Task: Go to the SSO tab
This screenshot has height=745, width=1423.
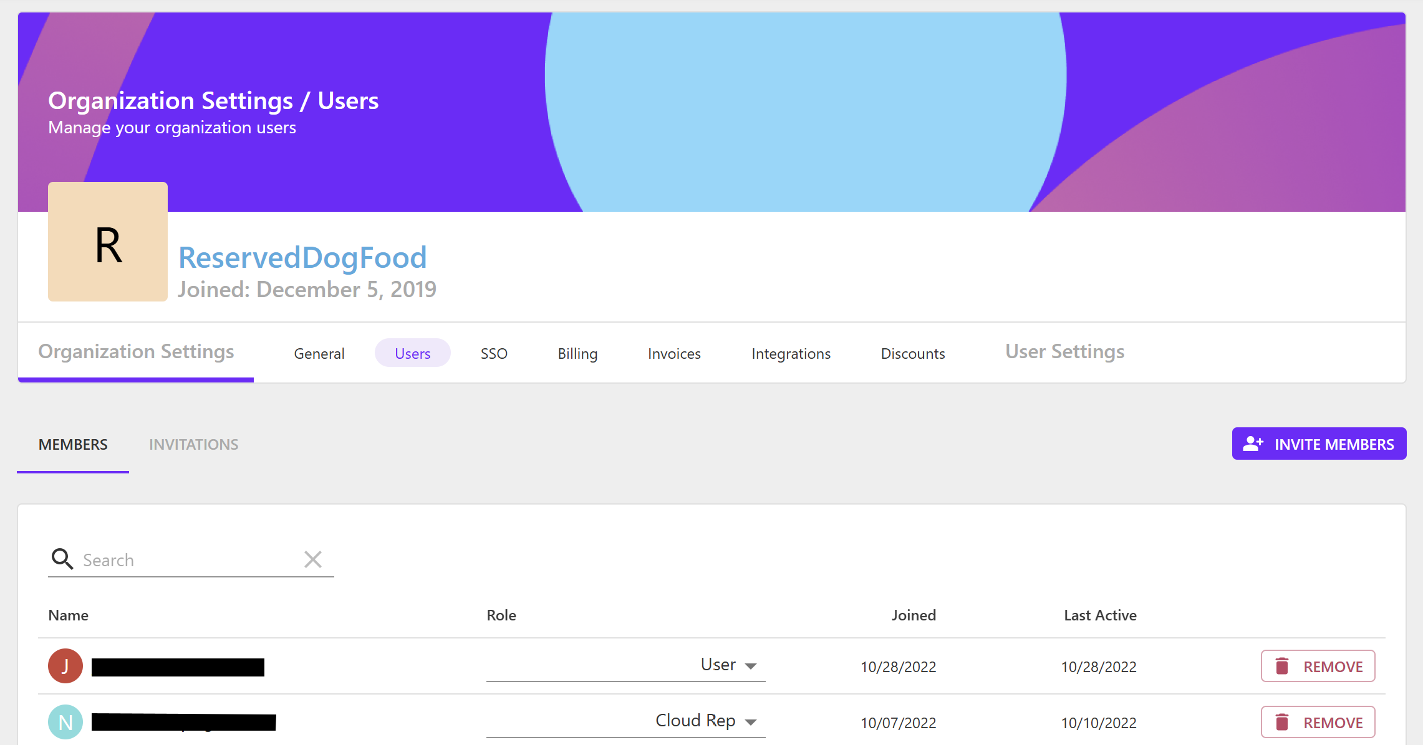Action: (x=494, y=354)
